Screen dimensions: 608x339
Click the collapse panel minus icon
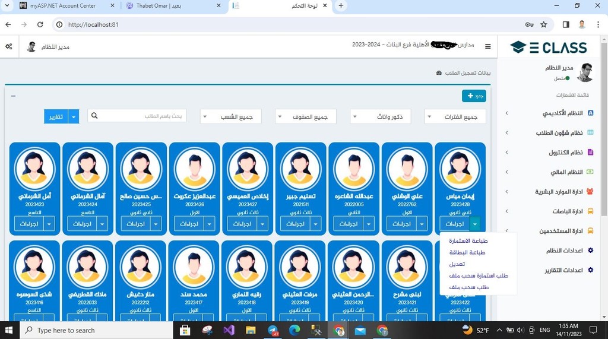tap(13, 96)
